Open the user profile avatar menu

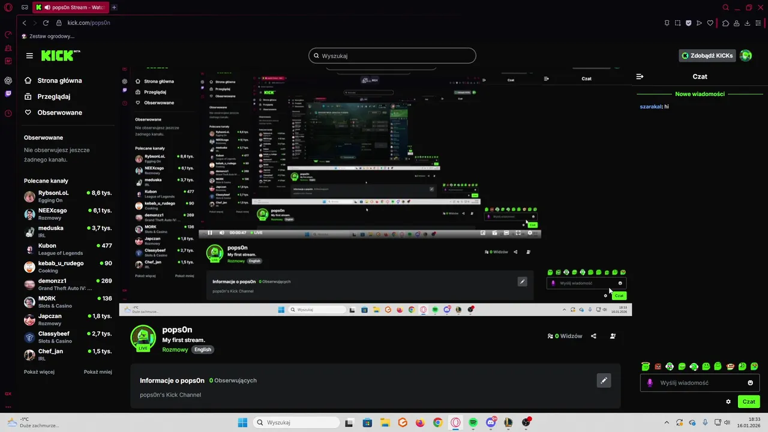coord(746,56)
